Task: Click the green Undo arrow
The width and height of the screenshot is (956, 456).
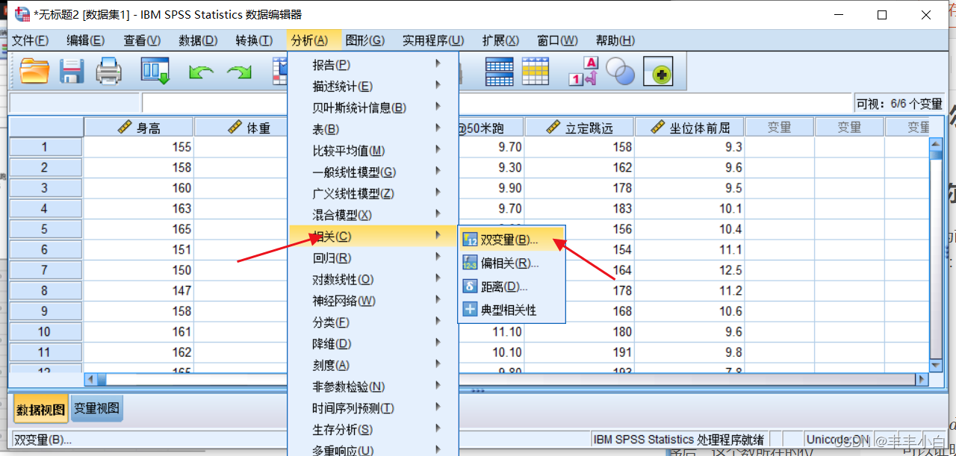Action: tap(201, 72)
